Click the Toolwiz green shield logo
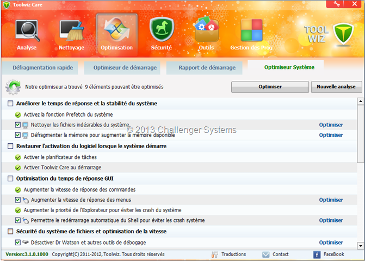The height and width of the screenshot is (261, 365). click(343, 34)
